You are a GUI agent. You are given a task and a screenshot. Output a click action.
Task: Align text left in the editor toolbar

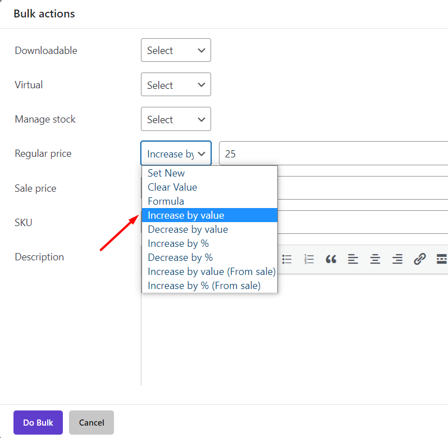353,259
